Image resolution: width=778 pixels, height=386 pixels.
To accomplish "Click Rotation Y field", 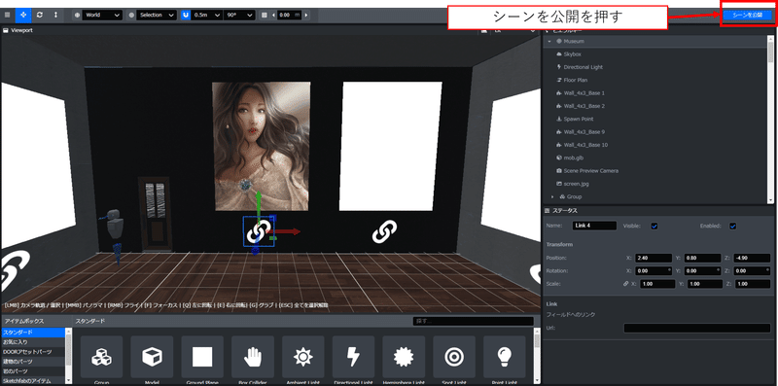I will [702, 271].
